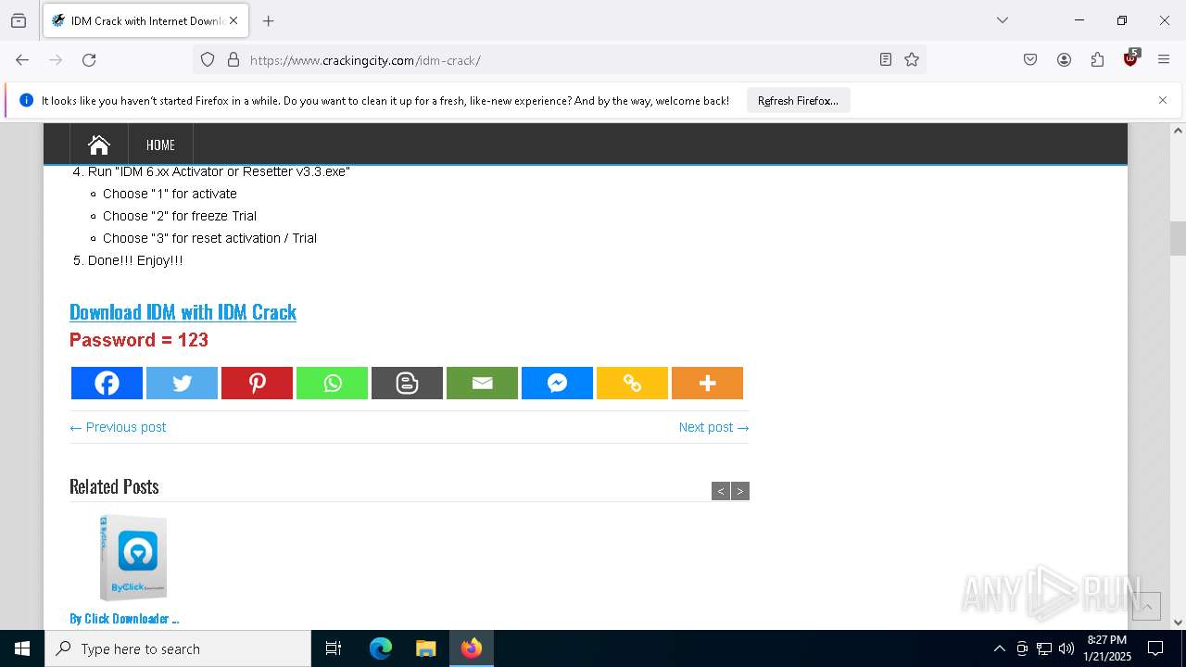This screenshot has width=1186, height=667.
Task: Open the Firefox application menu
Action: tap(1164, 60)
